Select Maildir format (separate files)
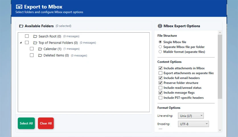Viewport: 238px width, 137px height. pos(160,52)
